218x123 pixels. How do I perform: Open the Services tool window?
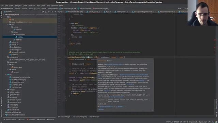pyautogui.click(x=51, y=120)
